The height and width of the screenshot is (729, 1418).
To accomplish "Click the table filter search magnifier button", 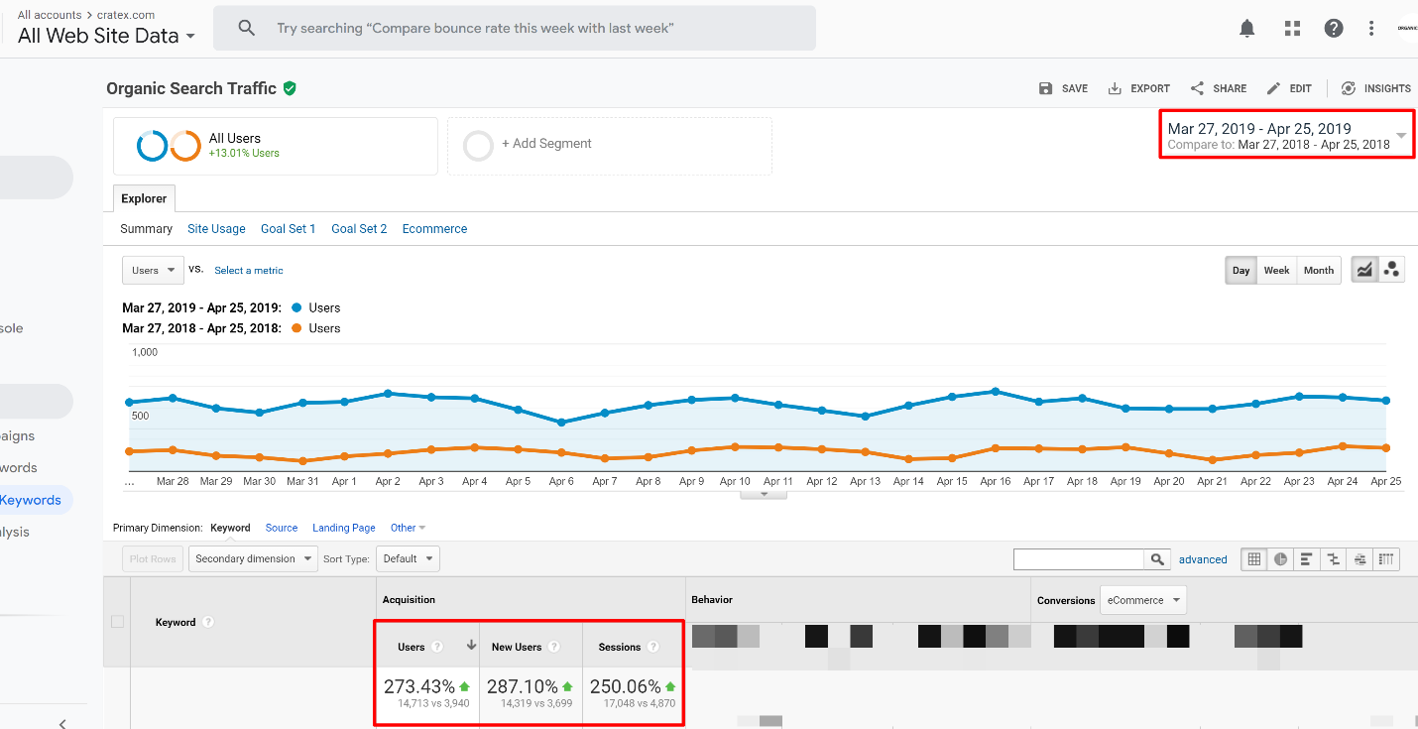I will point(1157,559).
